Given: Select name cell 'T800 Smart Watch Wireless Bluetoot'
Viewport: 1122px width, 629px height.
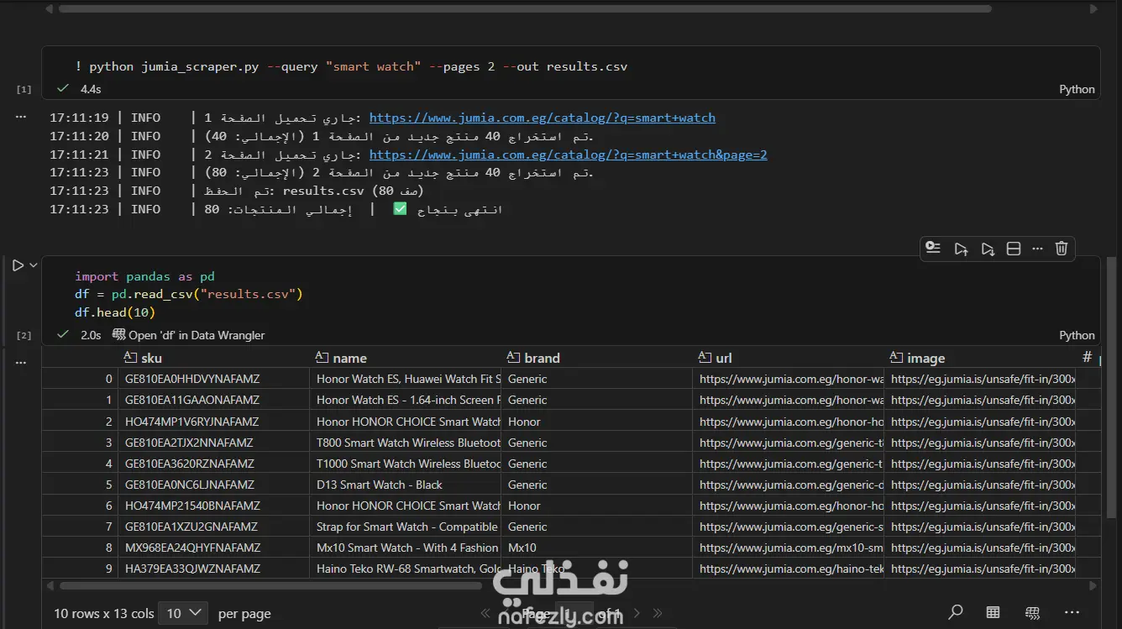Looking at the screenshot, I should 405,443.
